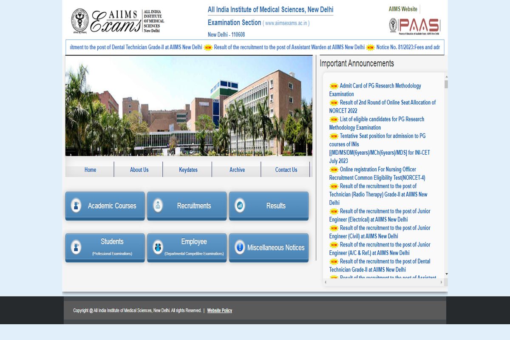Open the About Us menu tab

(139, 170)
